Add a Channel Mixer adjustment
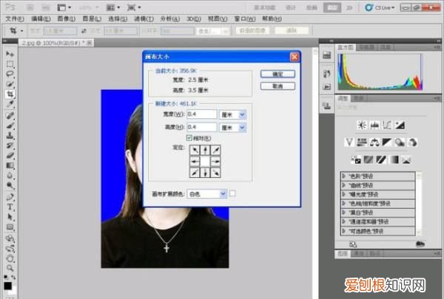 (412, 142)
